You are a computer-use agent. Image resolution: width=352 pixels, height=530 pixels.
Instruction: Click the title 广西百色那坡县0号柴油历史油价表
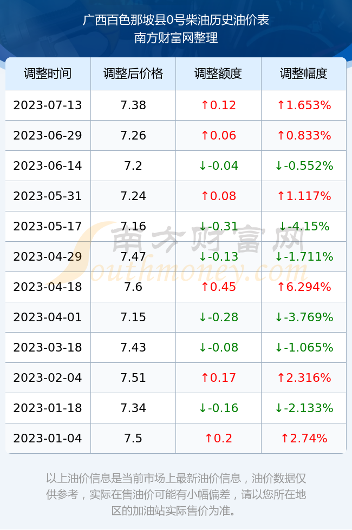coord(176,19)
